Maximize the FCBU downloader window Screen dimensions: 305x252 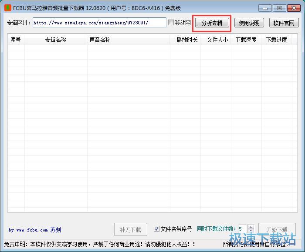[x=279, y=8]
